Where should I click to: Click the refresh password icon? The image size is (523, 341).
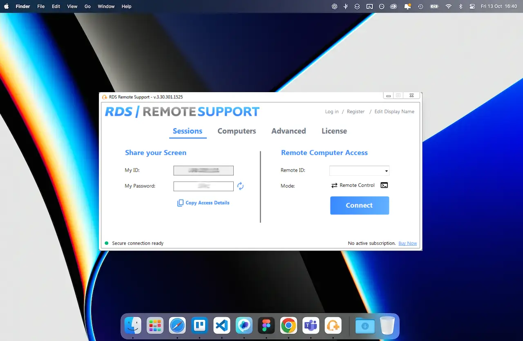coord(240,186)
